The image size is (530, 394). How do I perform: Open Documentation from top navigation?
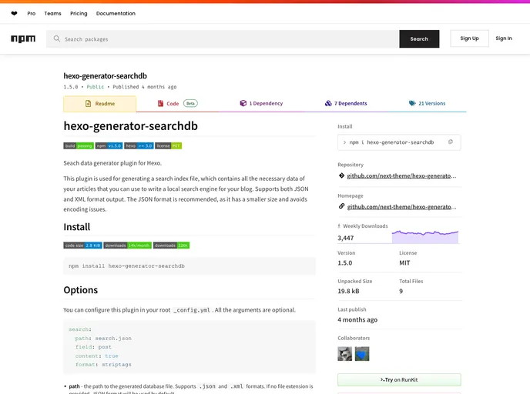[x=116, y=14]
